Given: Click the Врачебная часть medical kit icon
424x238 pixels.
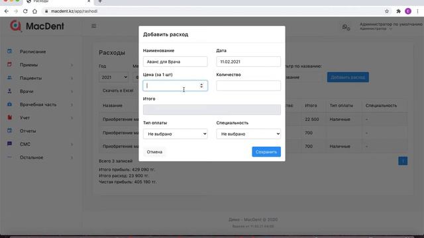Looking at the screenshot, I should coord(9,104).
